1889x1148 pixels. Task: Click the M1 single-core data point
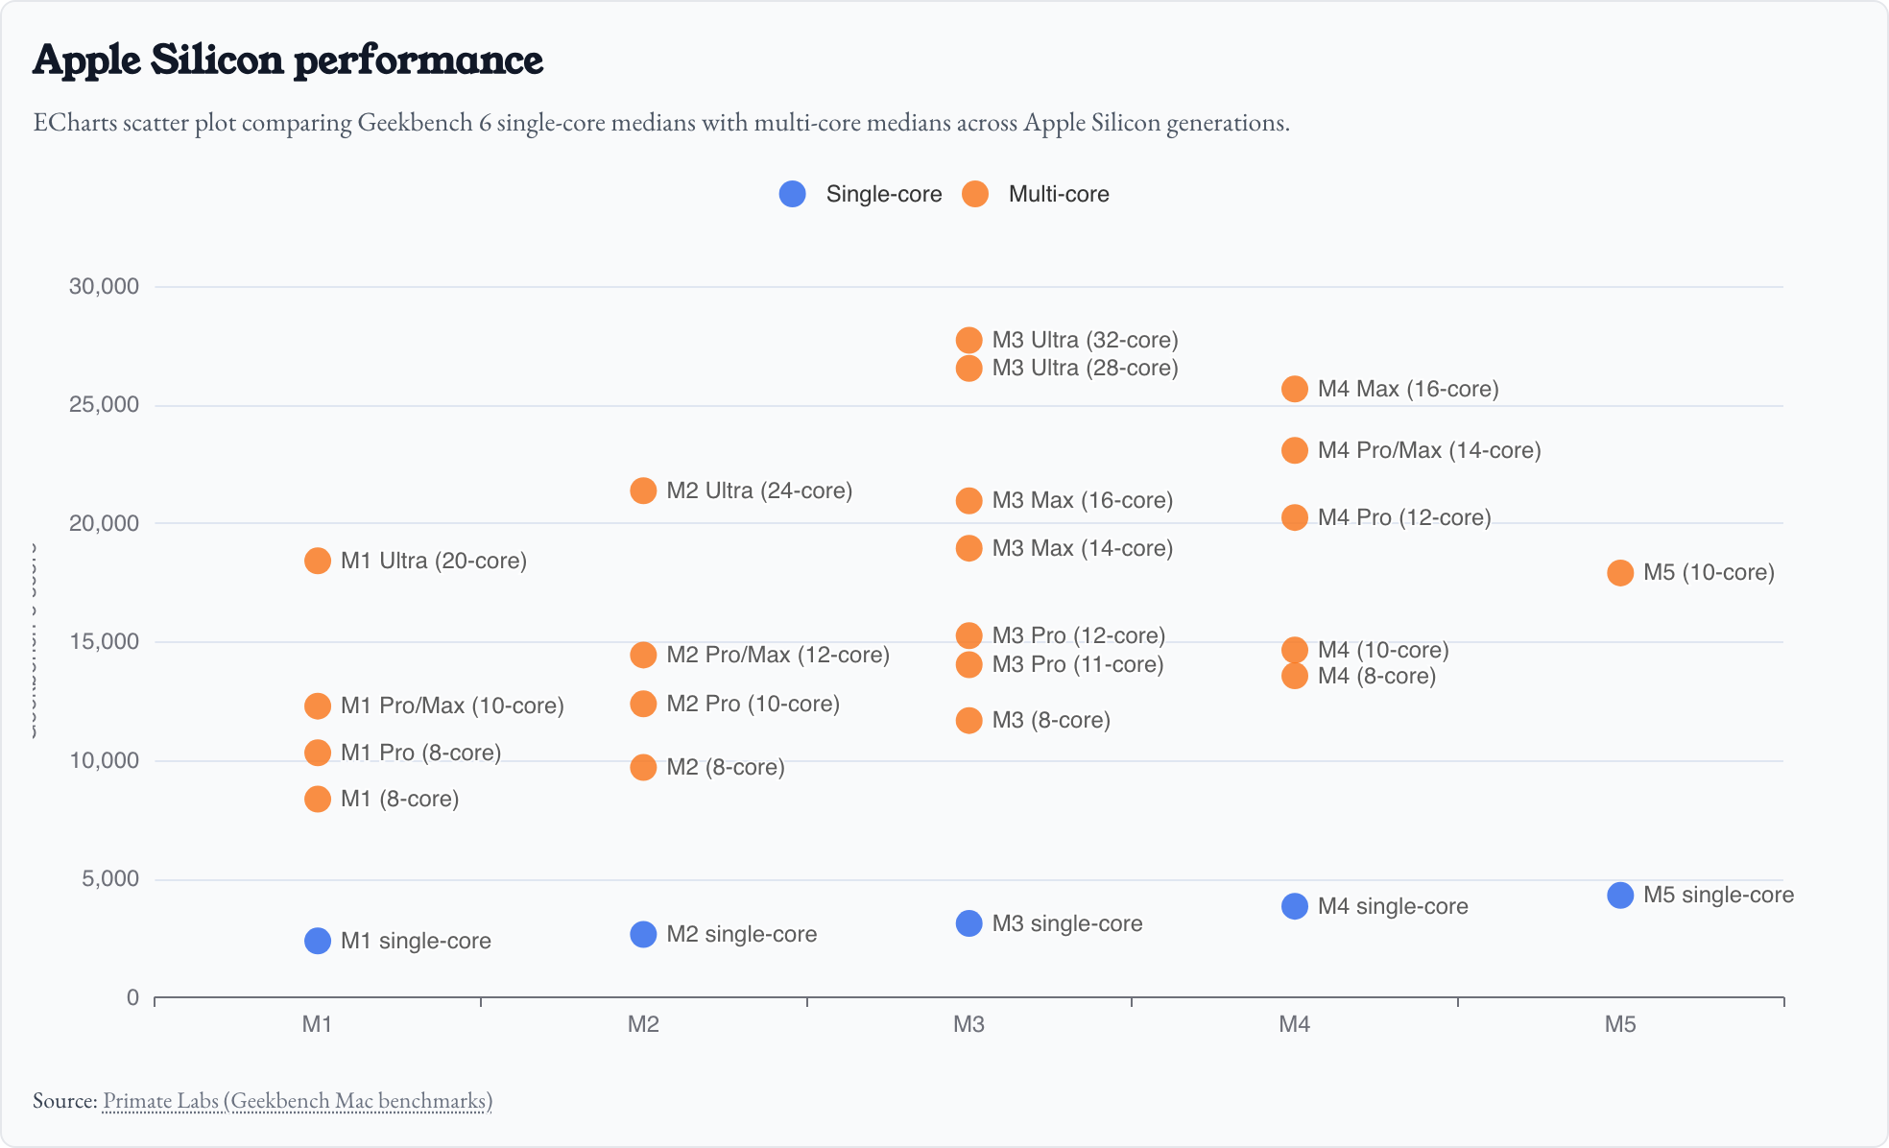coord(318,941)
